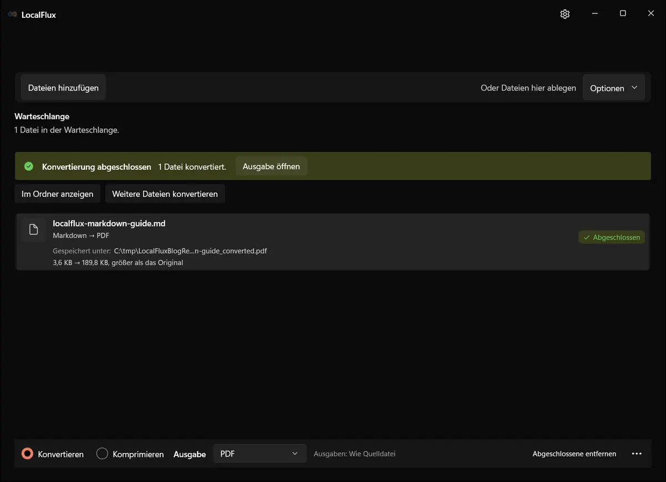
Task: Open the PDF output format dropdown
Action: coord(260,454)
